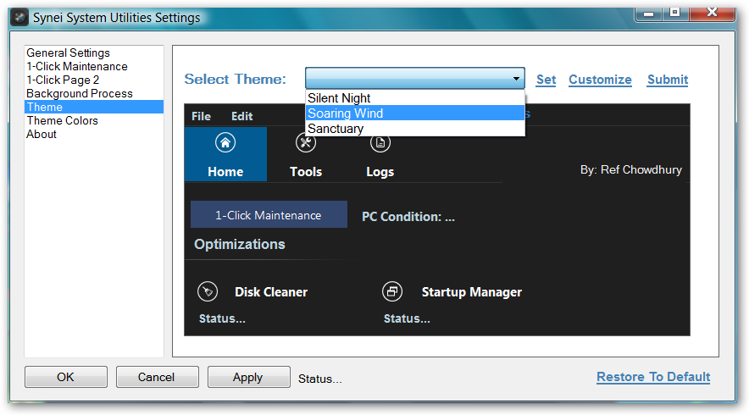
Task: Click the Apply button
Action: [x=248, y=377]
